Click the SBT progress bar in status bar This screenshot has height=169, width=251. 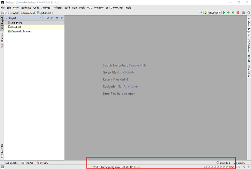pos(218,167)
